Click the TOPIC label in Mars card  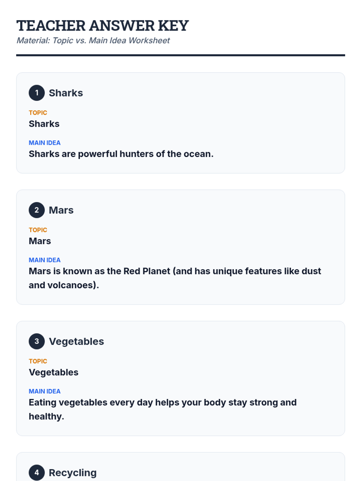click(38, 230)
